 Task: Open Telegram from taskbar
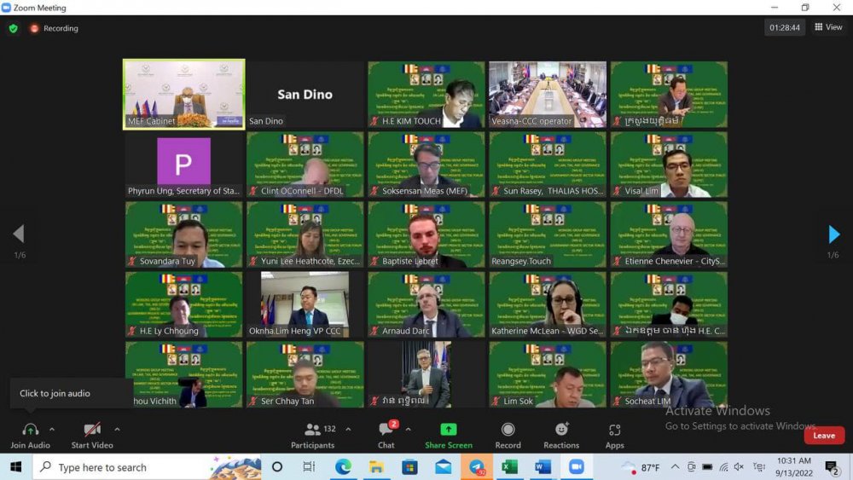point(477,467)
